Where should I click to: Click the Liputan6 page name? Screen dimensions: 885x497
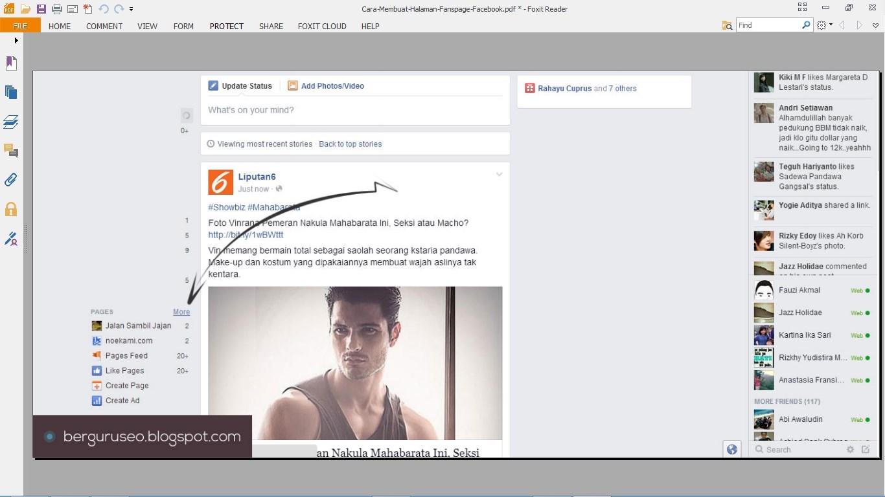(257, 177)
